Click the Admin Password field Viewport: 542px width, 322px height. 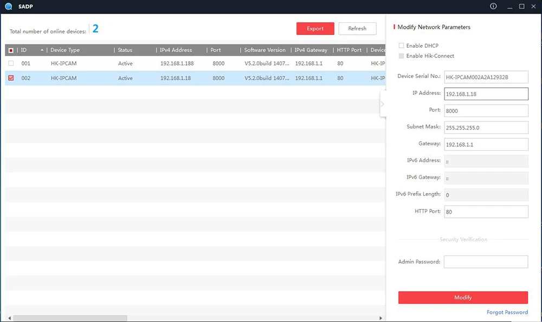486,262
